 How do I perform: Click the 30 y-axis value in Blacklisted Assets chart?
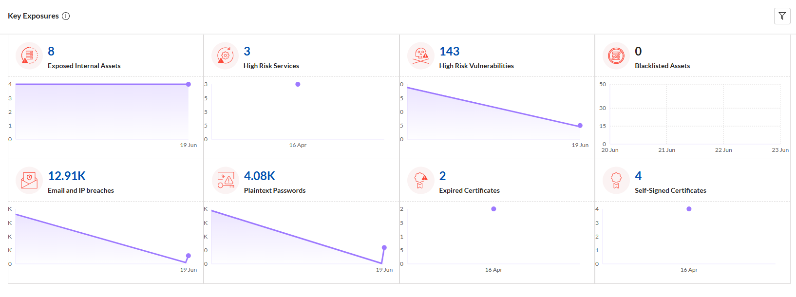coord(603,108)
